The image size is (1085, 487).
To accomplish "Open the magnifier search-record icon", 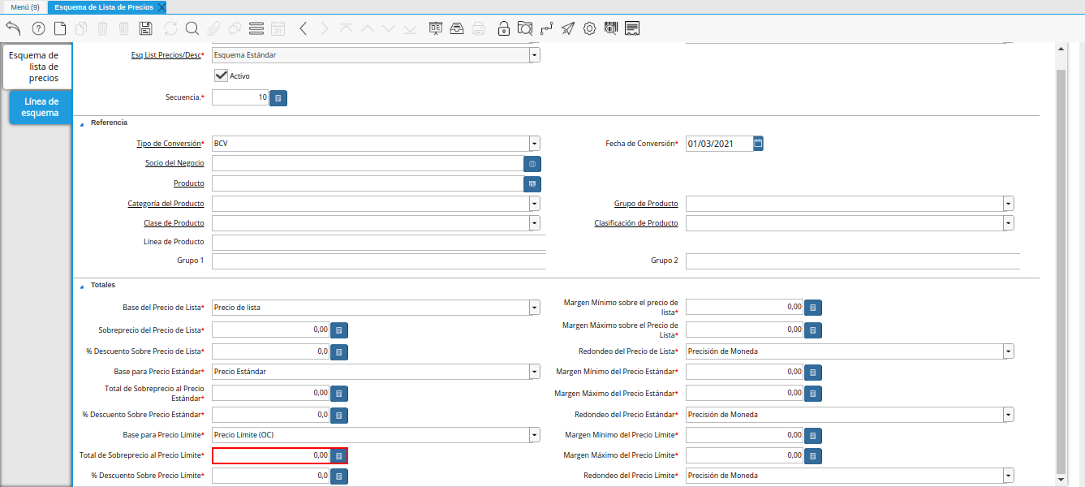I will pyautogui.click(x=192, y=28).
